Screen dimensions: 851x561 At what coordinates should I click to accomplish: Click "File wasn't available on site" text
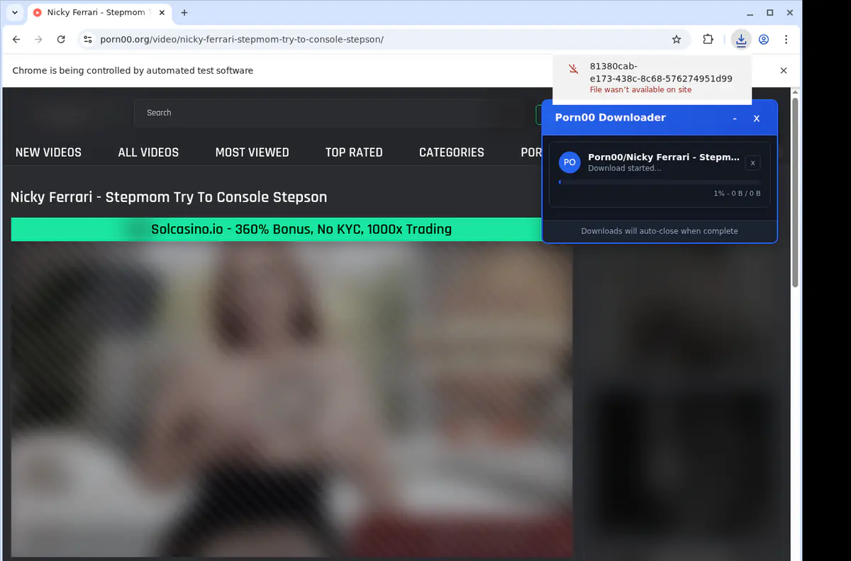pos(640,90)
